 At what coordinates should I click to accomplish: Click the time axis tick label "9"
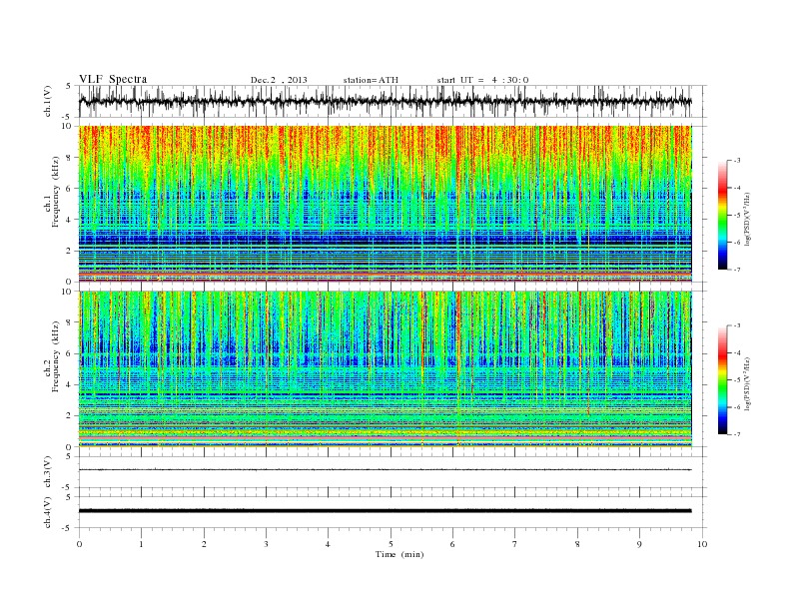point(639,544)
